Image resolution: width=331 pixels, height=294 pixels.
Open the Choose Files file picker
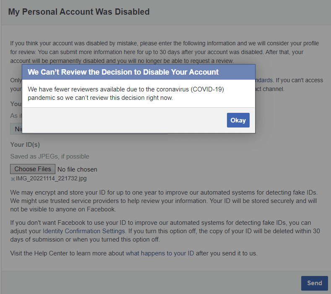33,169
